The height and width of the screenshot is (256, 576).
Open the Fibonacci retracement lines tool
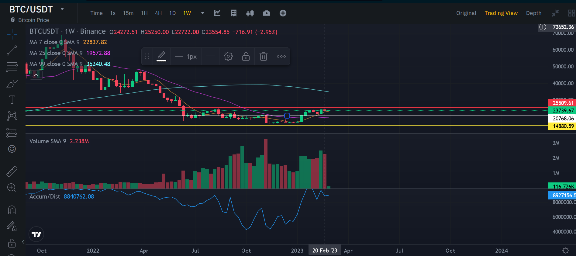[x=12, y=67]
